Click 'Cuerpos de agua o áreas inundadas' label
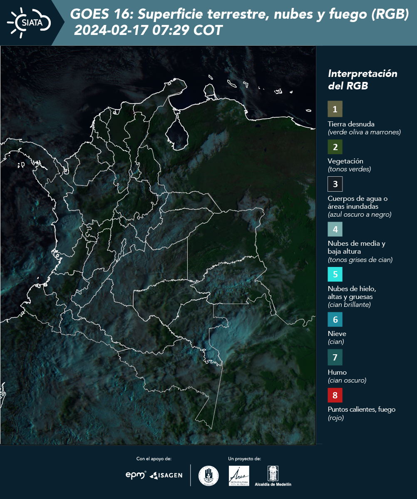Viewport: 417px width, 499px height. tap(358, 203)
